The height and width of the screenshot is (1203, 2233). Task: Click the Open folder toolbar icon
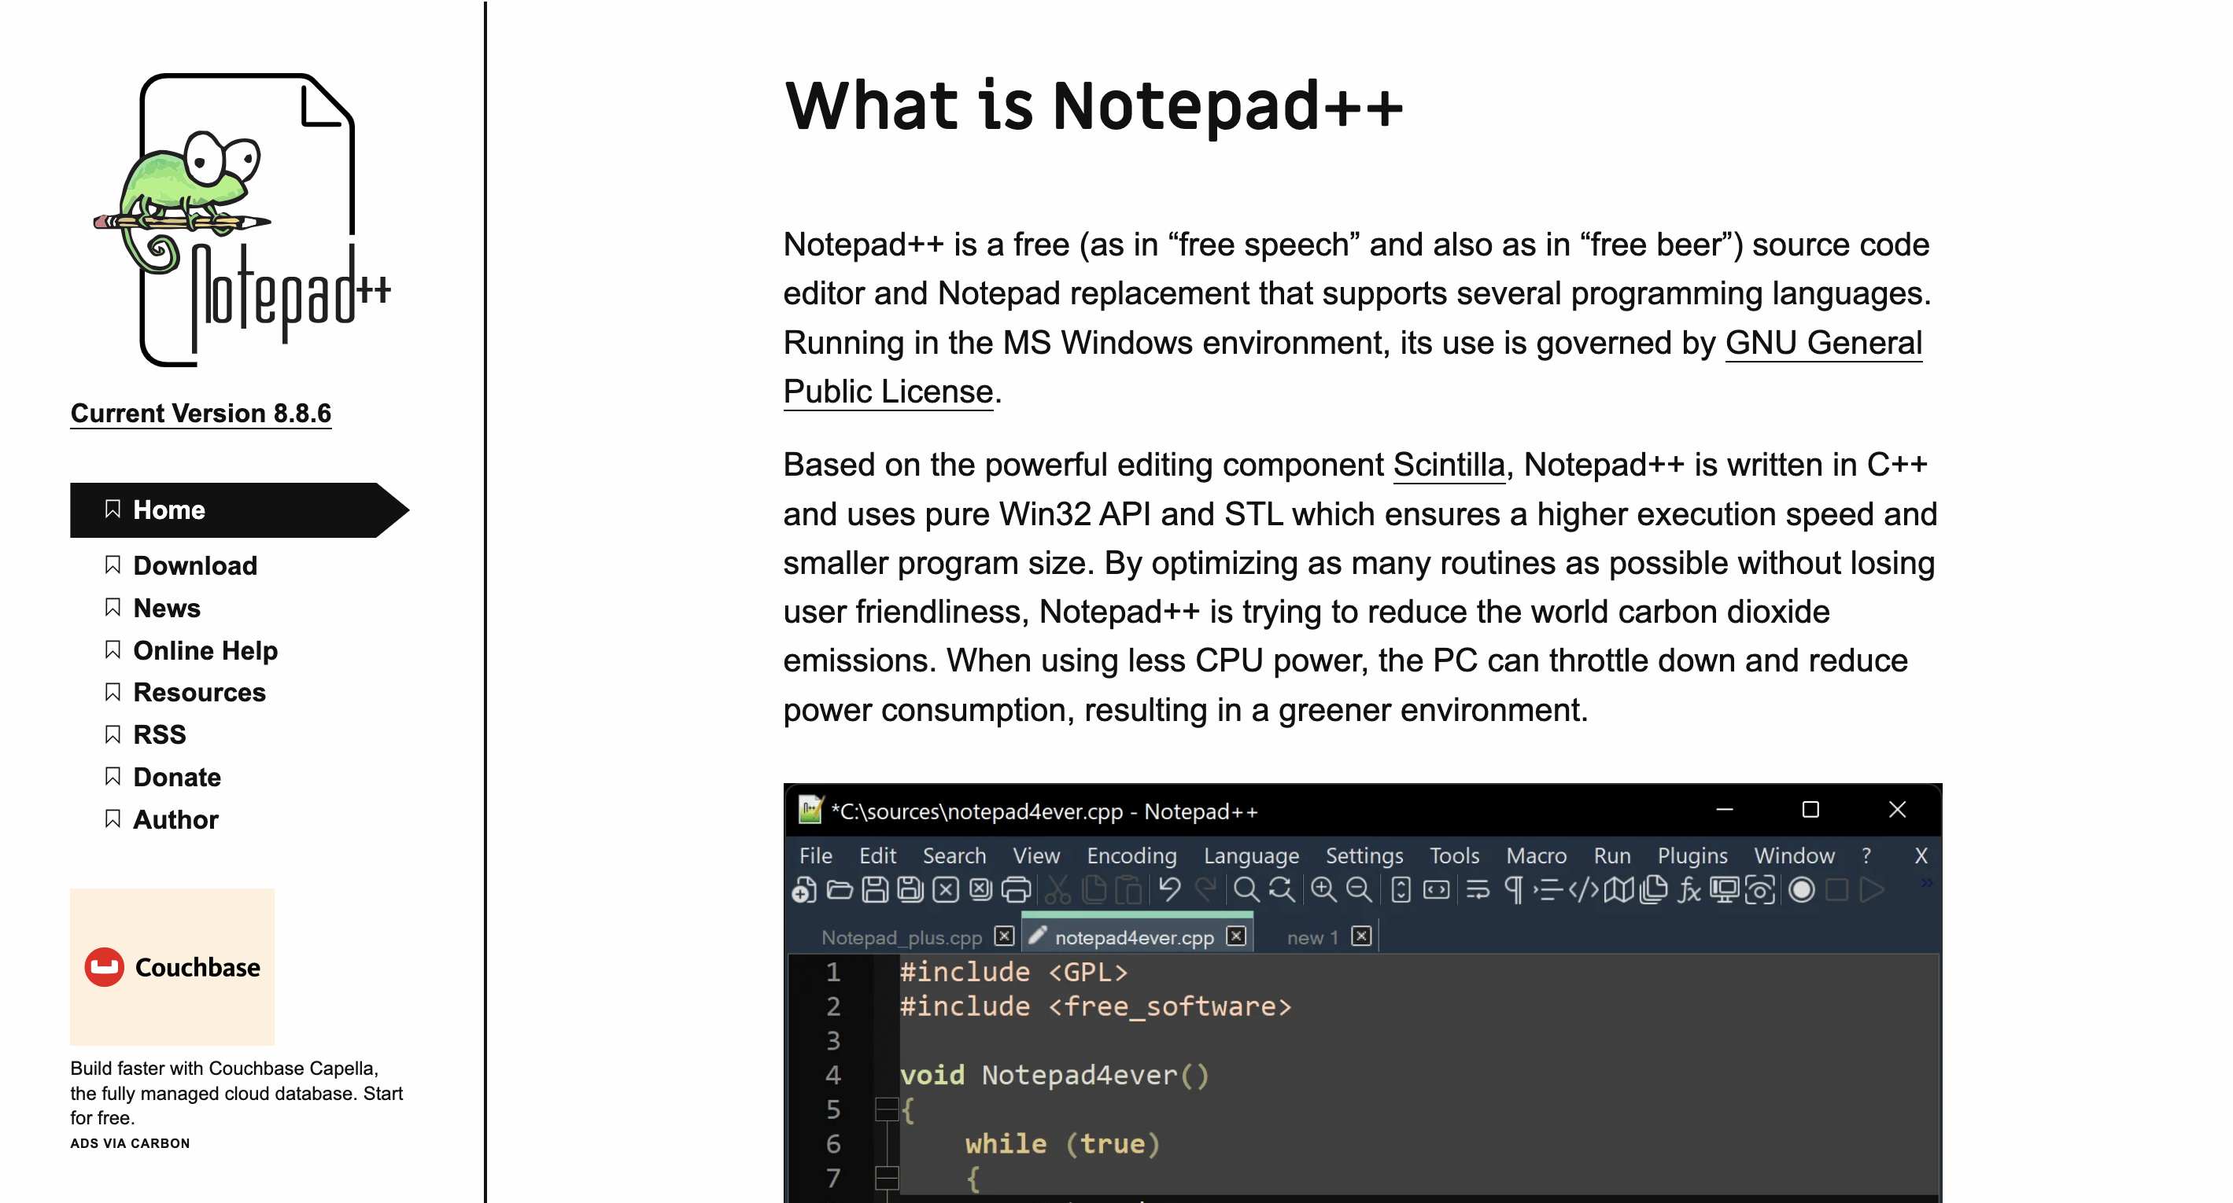[x=839, y=889]
